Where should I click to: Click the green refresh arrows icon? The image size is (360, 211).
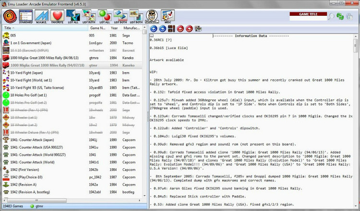pyautogui.click(x=341, y=17)
